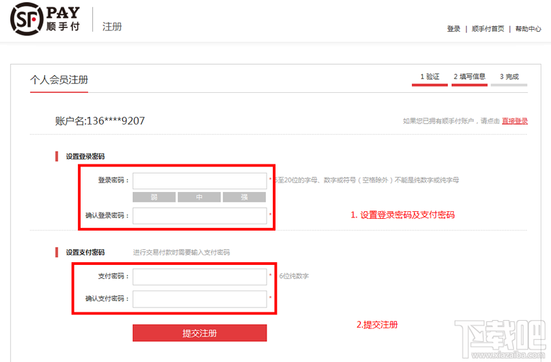Open the 登录 link in header

453,29
